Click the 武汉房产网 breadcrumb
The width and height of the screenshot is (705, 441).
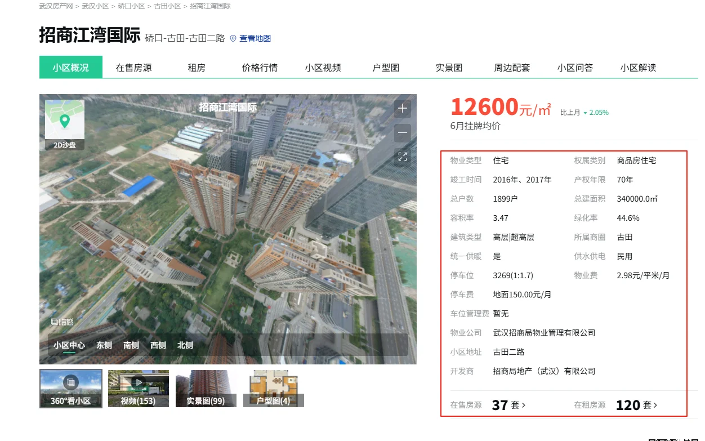[56, 6]
